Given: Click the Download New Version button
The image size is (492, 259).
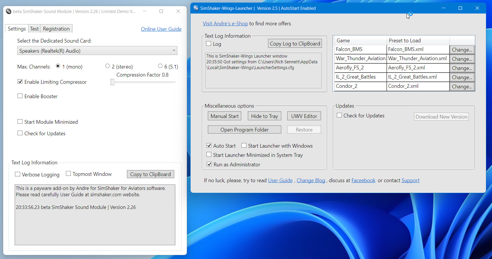Looking at the screenshot, I should tap(441, 117).
